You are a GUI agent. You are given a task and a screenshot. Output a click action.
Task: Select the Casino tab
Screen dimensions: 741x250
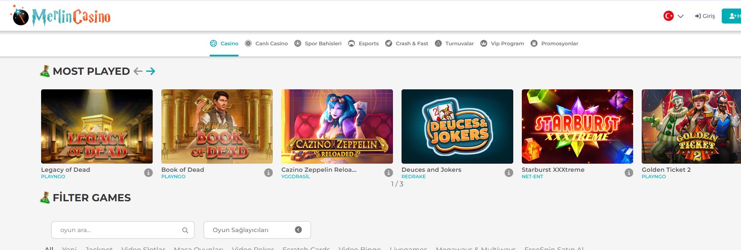(224, 44)
